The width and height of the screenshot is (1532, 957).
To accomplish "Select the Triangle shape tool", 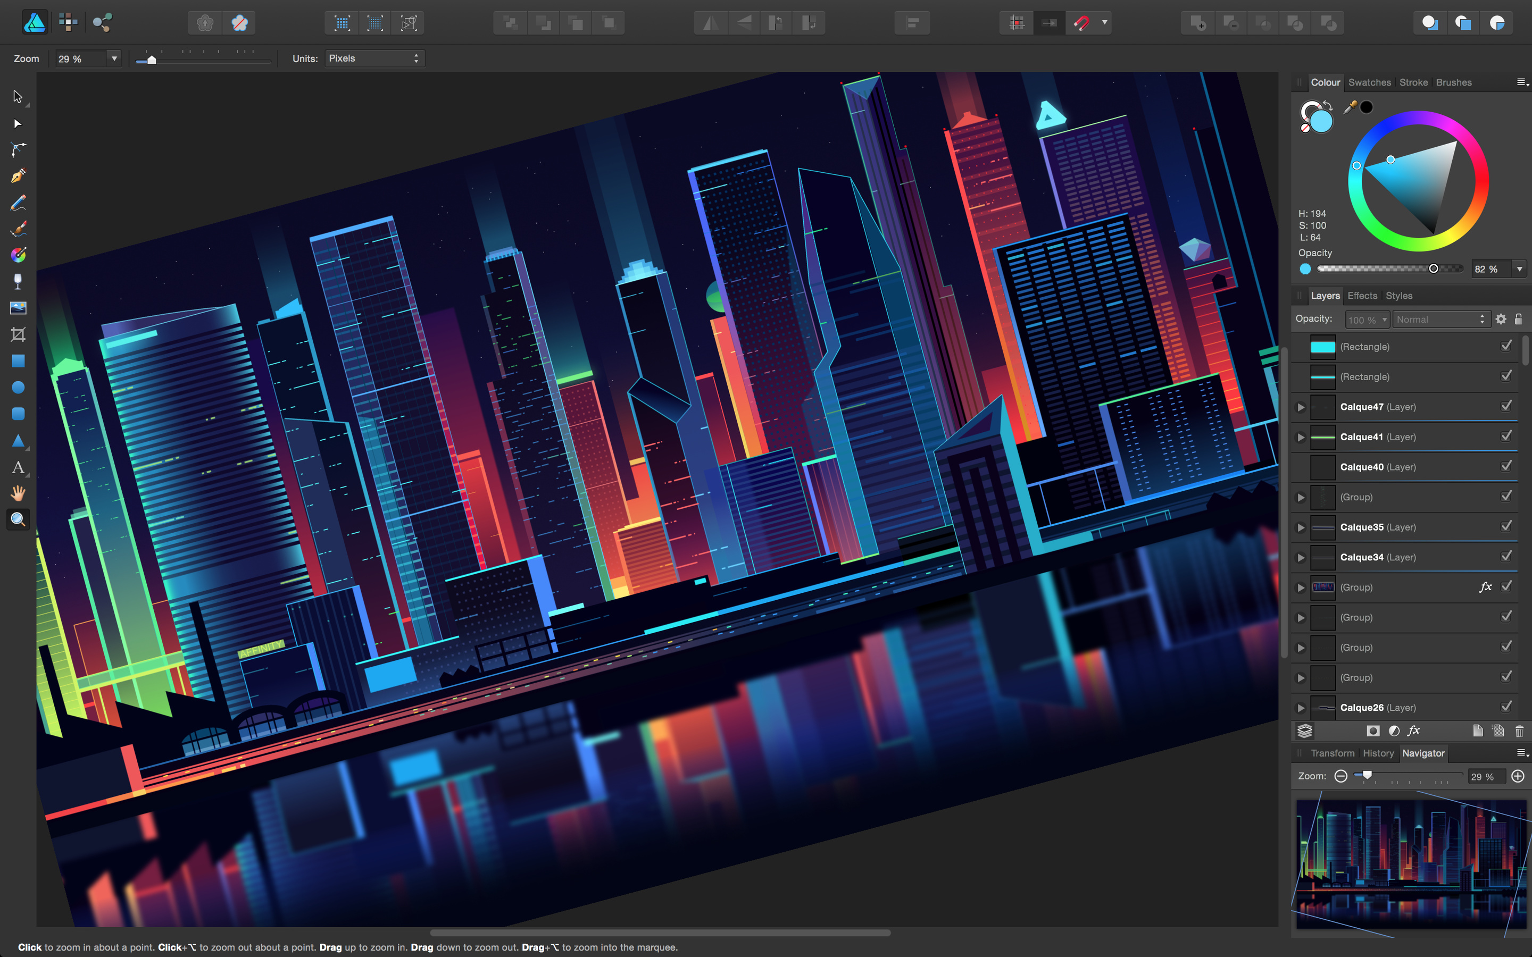I will point(18,441).
